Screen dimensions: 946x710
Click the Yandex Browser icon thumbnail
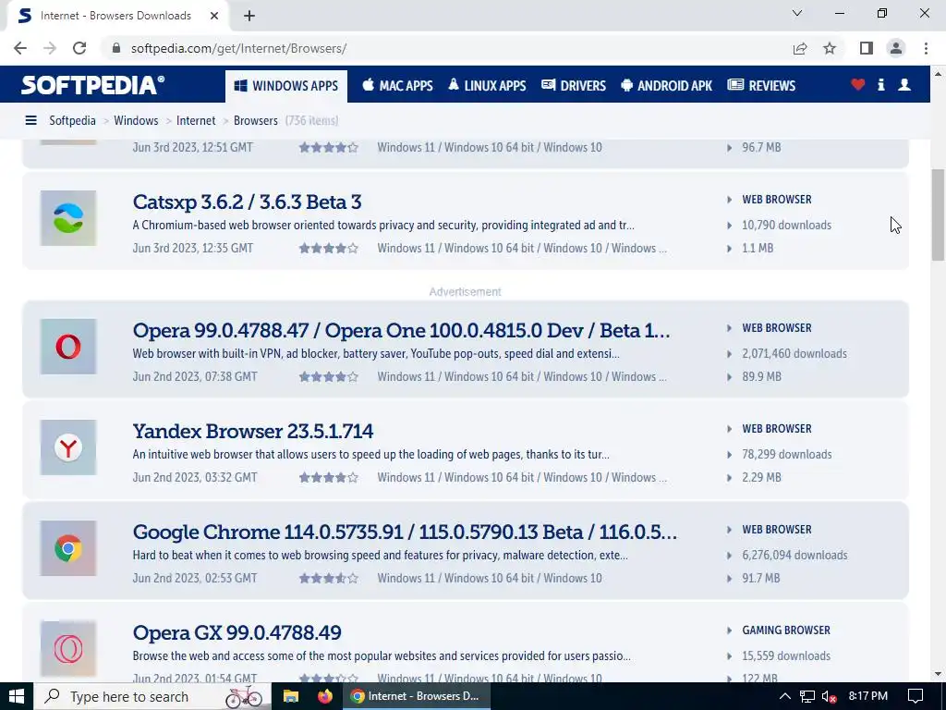coord(68,447)
